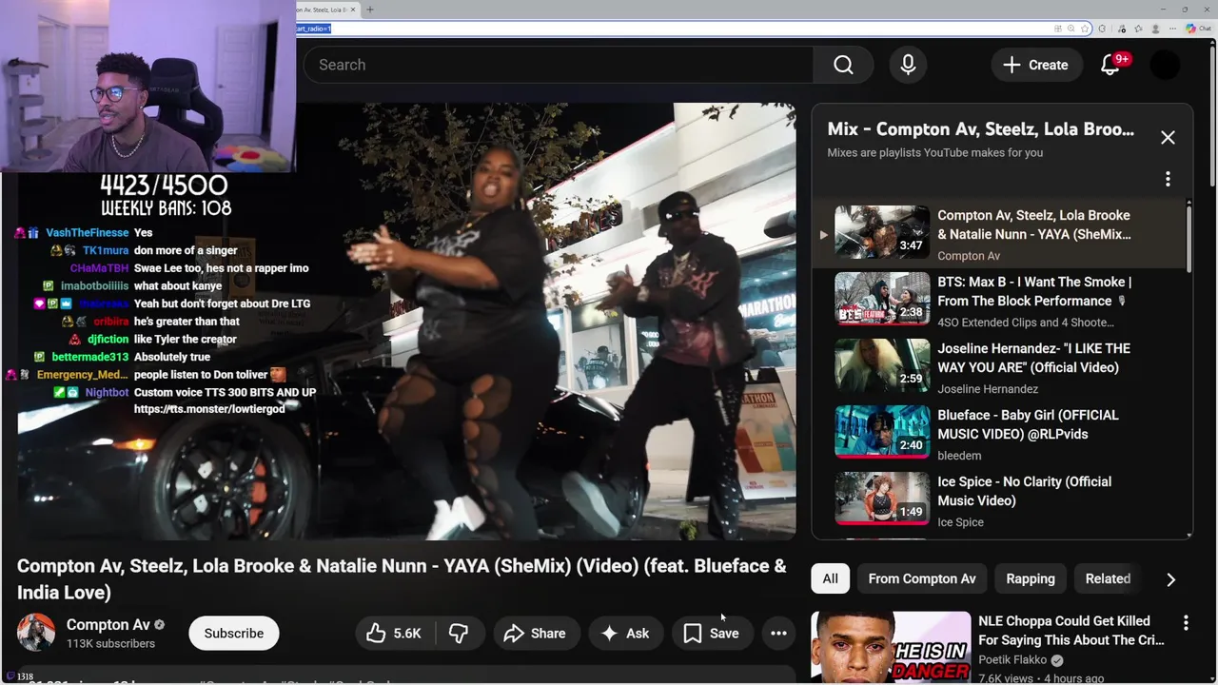Open the Compton Av channel avatar
The height and width of the screenshot is (685, 1218).
[x=36, y=633]
